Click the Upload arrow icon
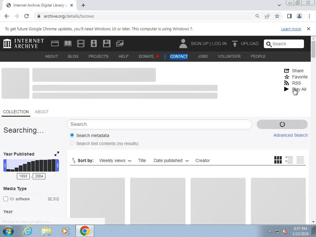Screen dimensions: 316x237 point(235,44)
